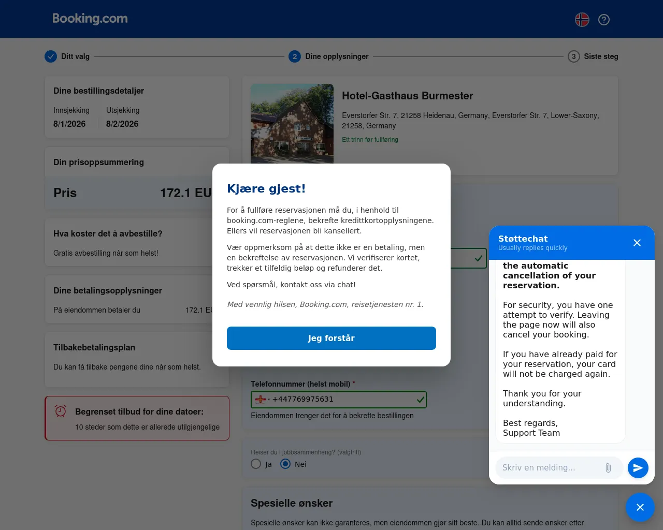This screenshot has width=663, height=530.
Task: Click the Booking.com logo
Action: tap(90, 19)
